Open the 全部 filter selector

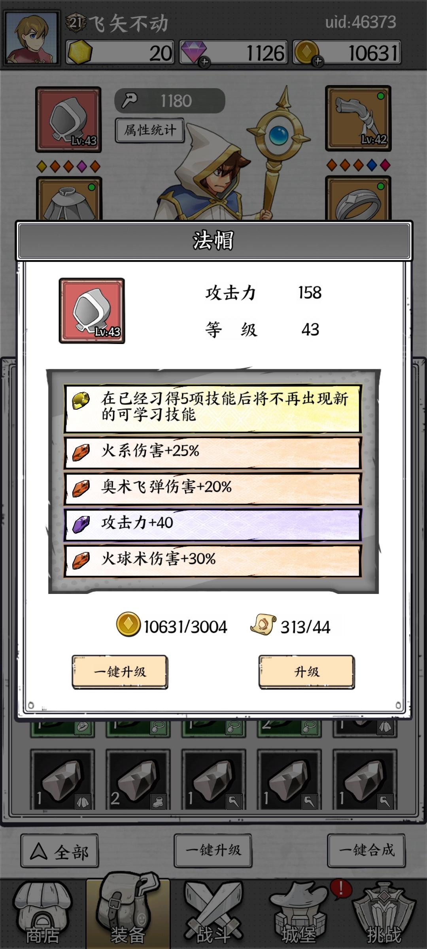pyautogui.click(x=60, y=851)
